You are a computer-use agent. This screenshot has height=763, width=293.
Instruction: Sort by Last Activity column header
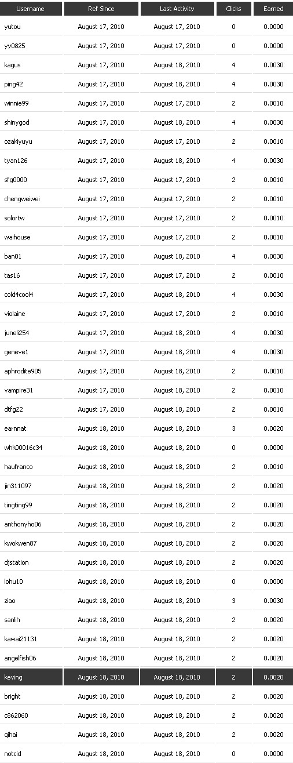click(177, 9)
